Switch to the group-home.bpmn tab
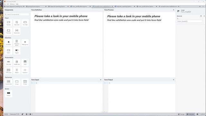The image size is (206, 116). click(34, 6)
